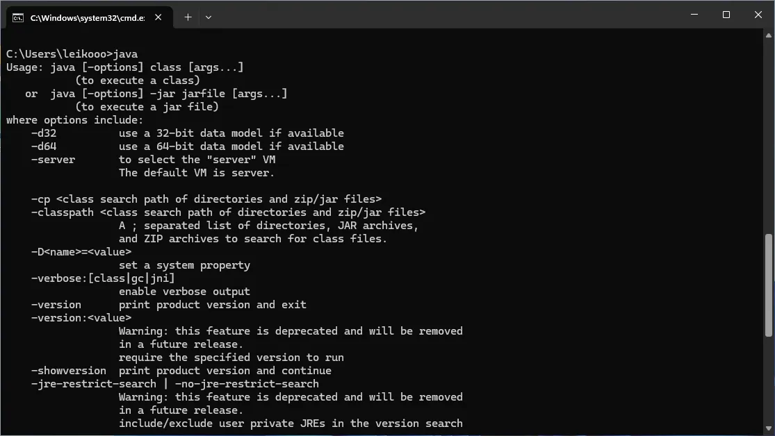Close the cmd.exe tab
The width and height of the screenshot is (775, 436).
click(158, 17)
